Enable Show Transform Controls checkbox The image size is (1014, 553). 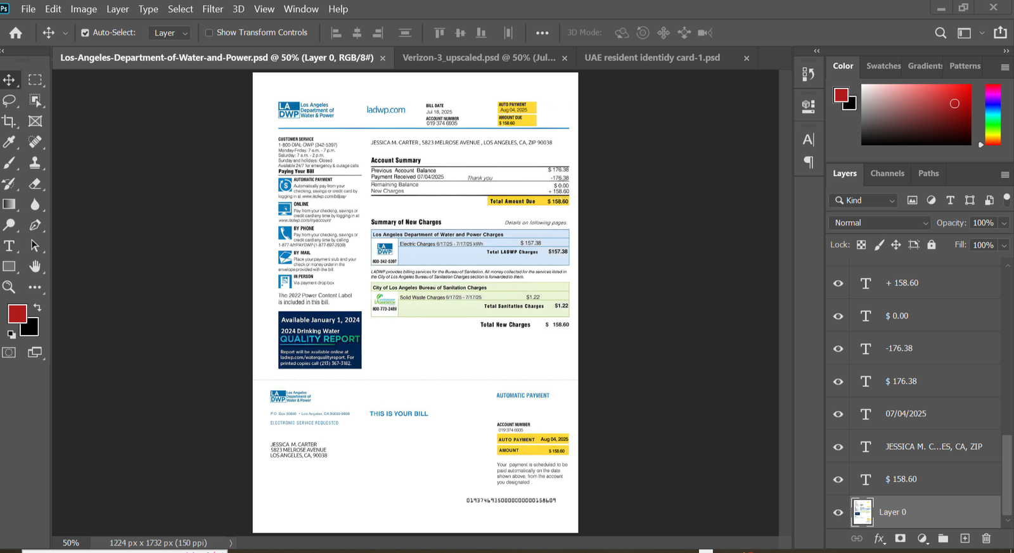209,33
